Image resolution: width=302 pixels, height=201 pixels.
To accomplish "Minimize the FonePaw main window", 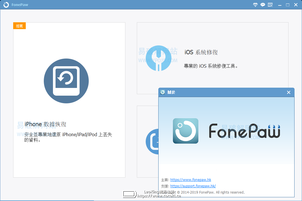I will point(280,5).
